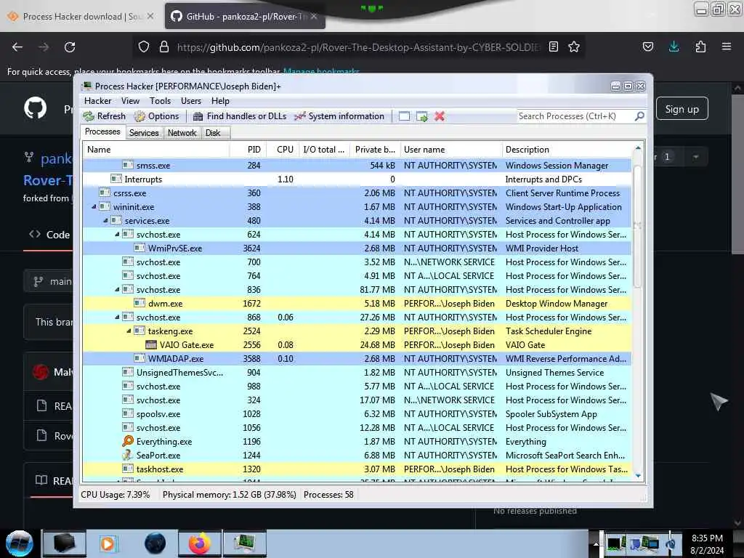
Task: Collapse the services.exe tree node
Action: pyautogui.click(x=105, y=221)
